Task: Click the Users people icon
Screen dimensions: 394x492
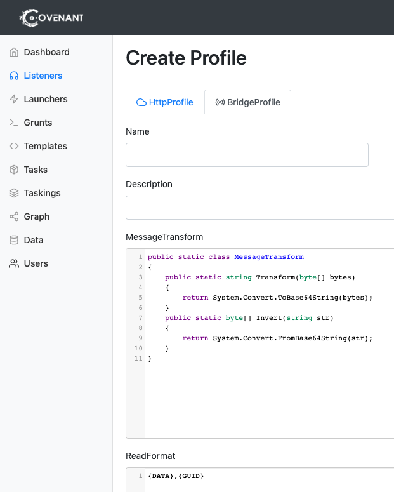Action: click(x=14, y=263)
